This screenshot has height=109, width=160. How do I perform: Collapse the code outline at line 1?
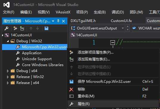[x=113, y=43]
